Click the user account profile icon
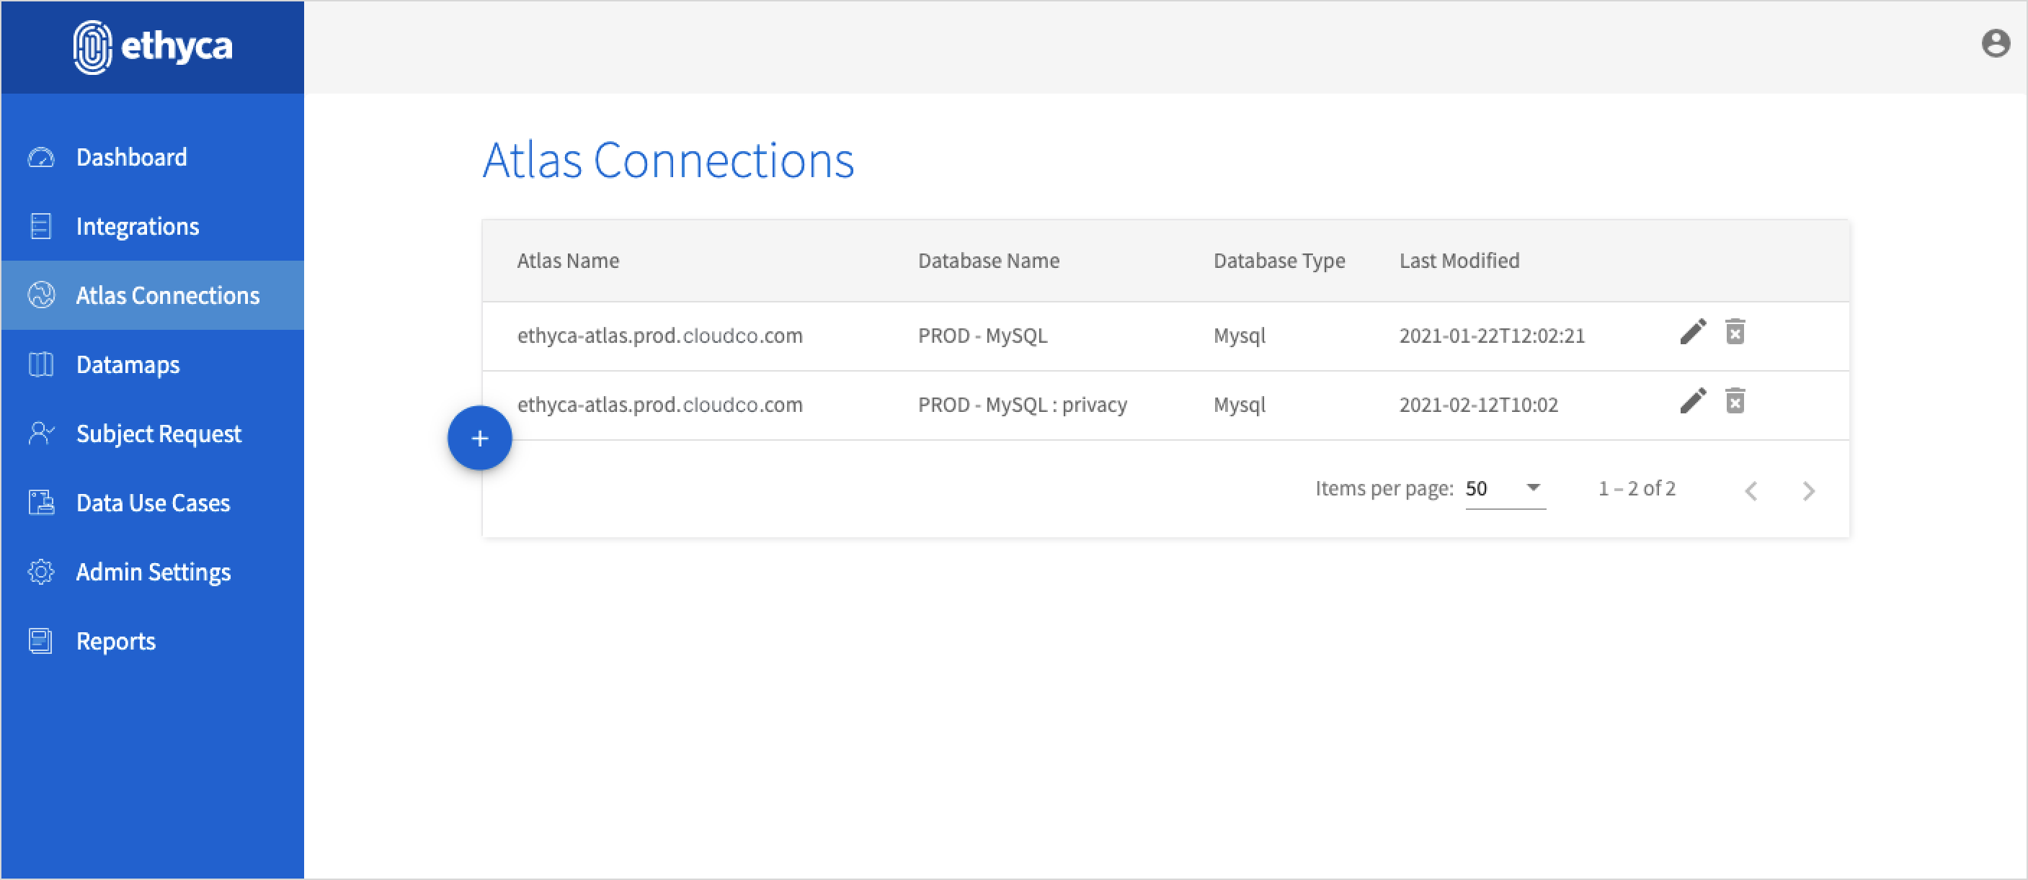 (1995, 43)
